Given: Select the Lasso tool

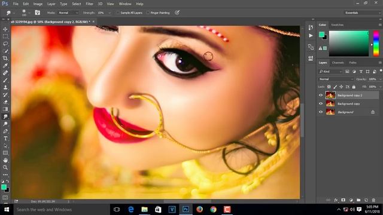Looking at the screenshot, I should 5,44.
